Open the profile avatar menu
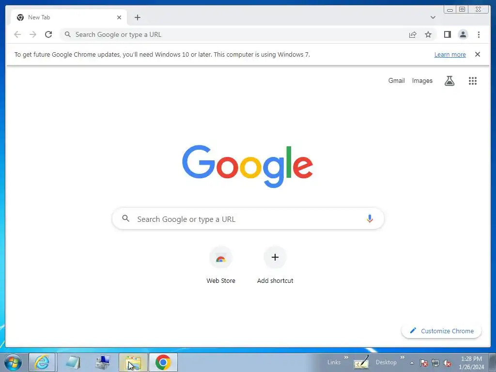This screenshot has height=372, width=496. click(x=463, y=34)
